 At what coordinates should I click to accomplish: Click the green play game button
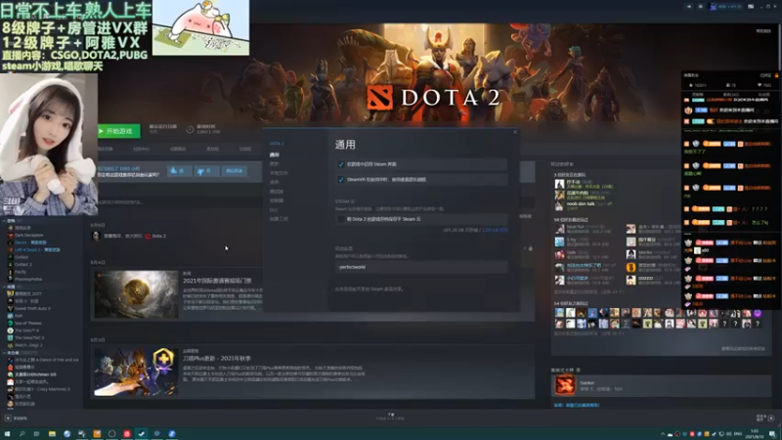[x=118, y=131]
